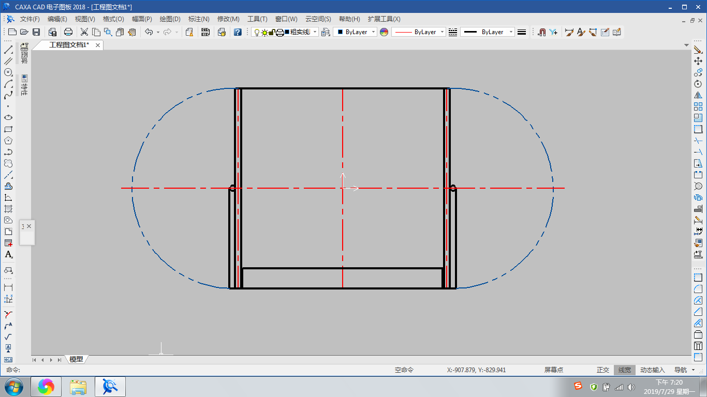Expand the undo history dropdown arrow
The height and width of the screenshot is (397, 707).
pyautogui.click(x=158, y=32)
